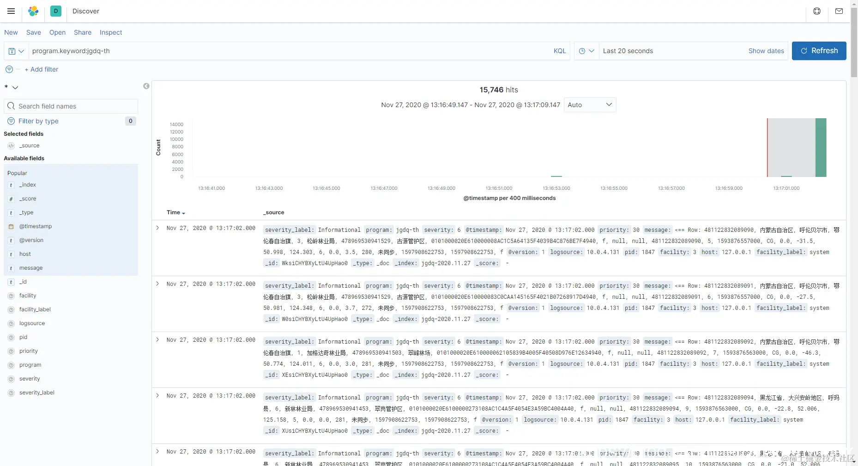Switch query language via KQL

tap(560, 51)
